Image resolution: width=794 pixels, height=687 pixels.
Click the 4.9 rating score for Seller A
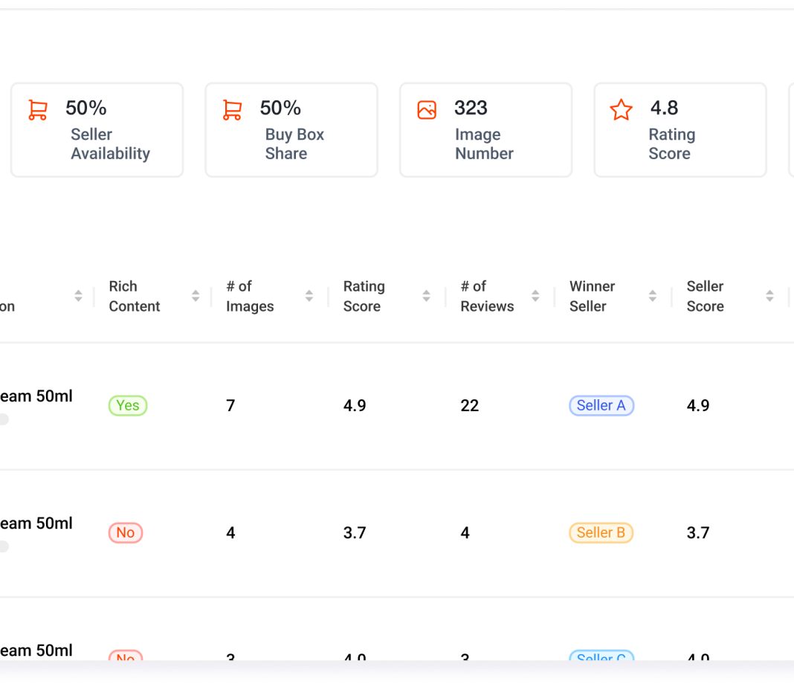[x=355, y=405]
